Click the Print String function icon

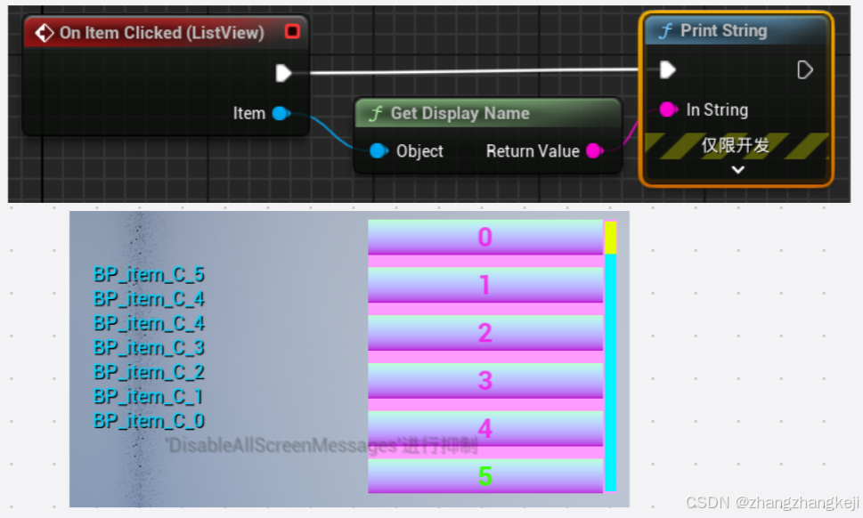pos(665,31)
